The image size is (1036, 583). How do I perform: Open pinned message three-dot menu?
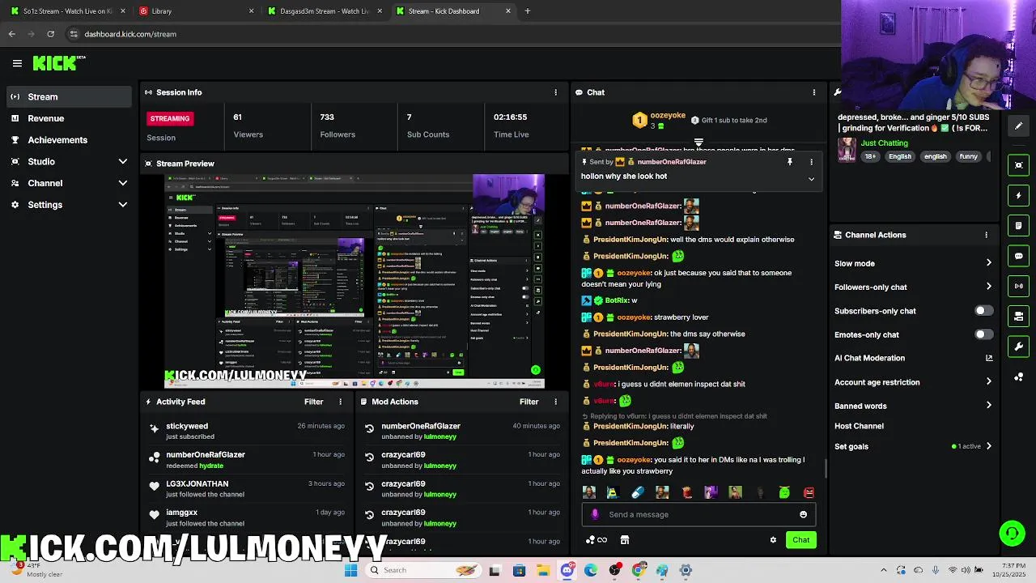point(811,162)
